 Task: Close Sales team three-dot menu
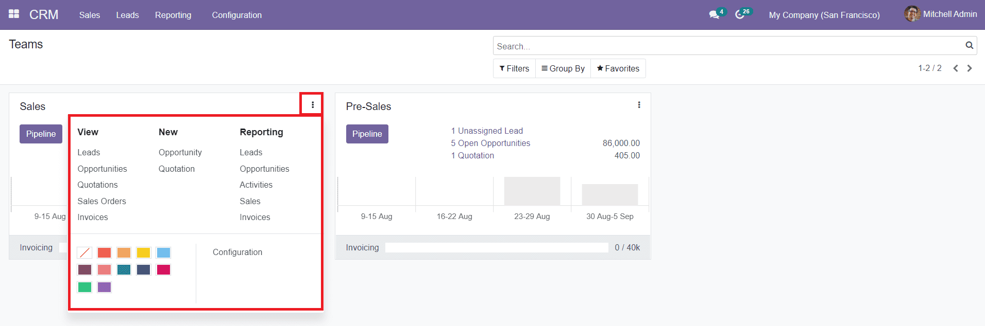pos(312,105)
